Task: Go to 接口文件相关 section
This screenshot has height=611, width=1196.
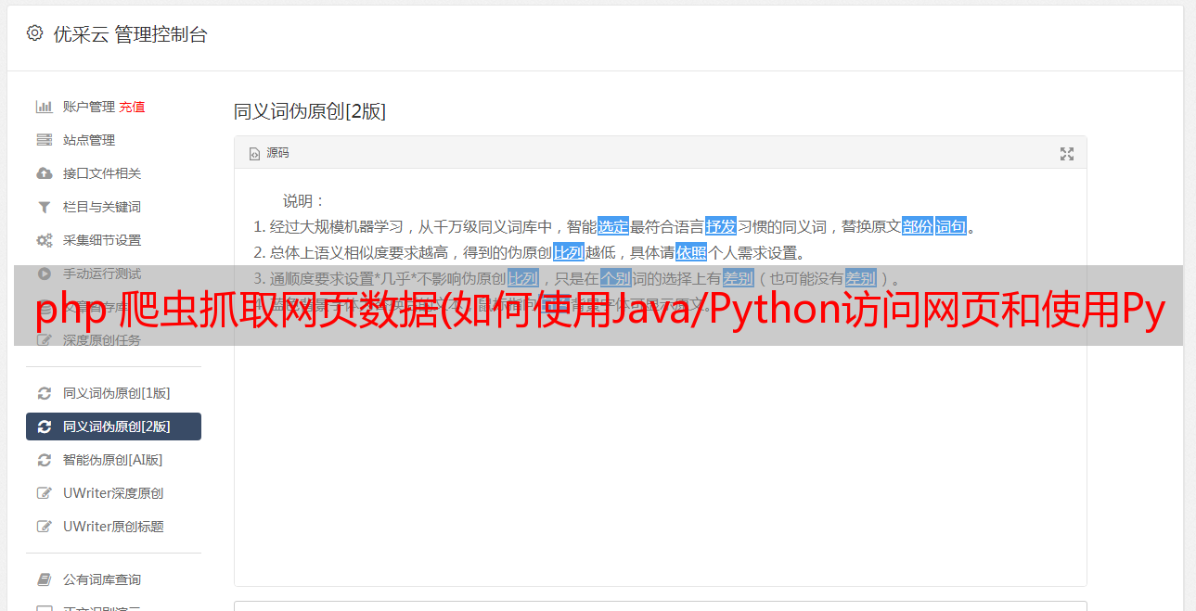Action: coord(102,173)
